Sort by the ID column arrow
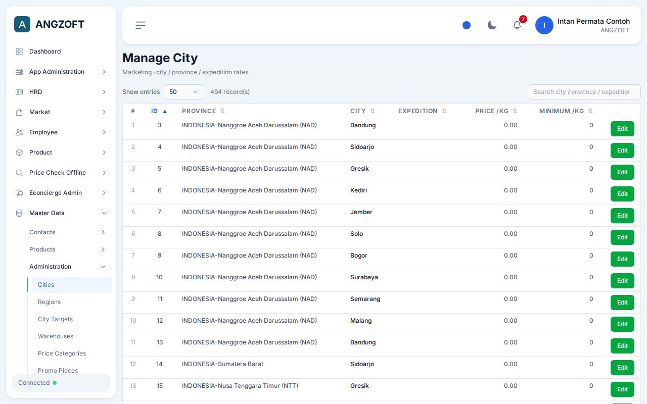 (165, 111)
